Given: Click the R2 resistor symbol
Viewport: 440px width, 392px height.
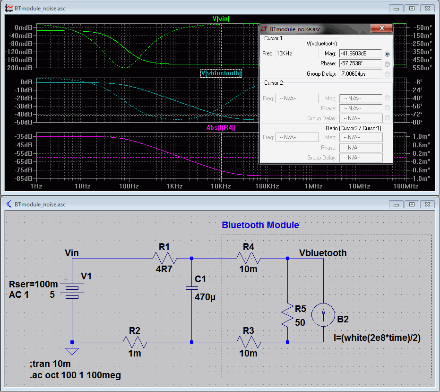Looking at the screenshot, I should click(x=134, y=341).
